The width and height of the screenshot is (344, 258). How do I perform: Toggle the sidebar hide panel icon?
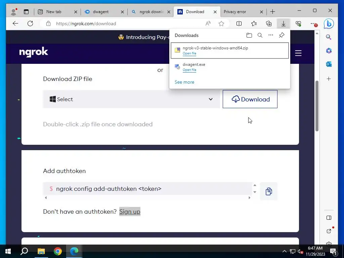click(329, 218)
